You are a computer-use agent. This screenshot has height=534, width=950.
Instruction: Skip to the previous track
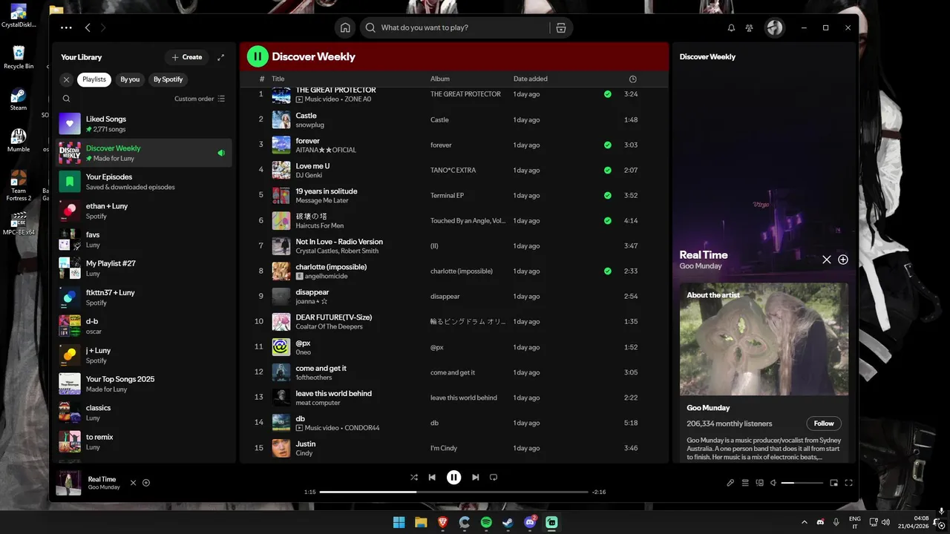432,478
